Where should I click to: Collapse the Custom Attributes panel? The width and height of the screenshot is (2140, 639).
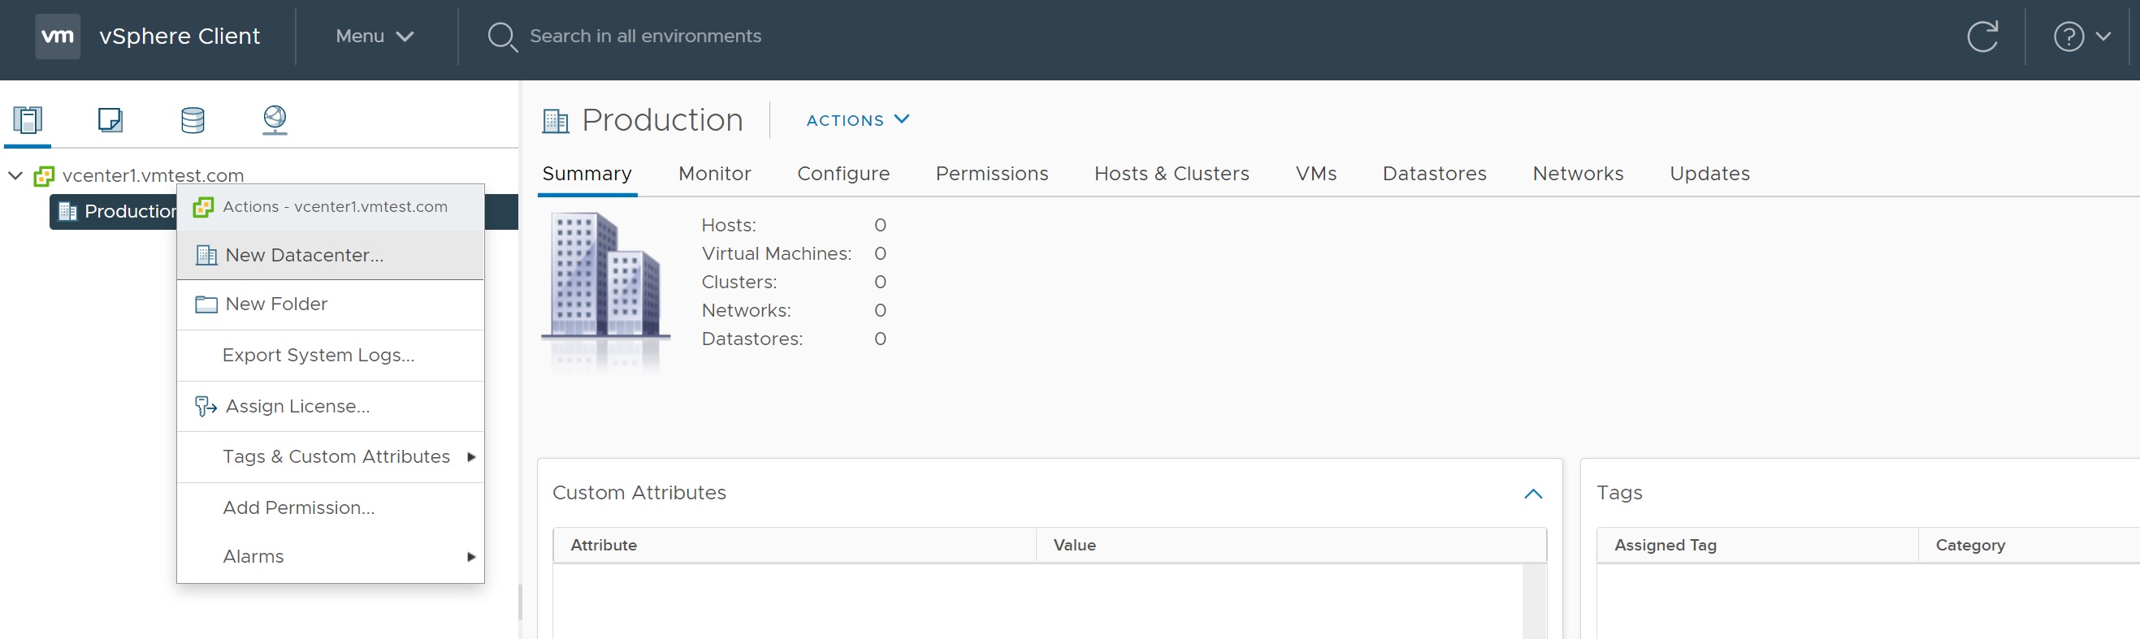(x=1533, y=494)
